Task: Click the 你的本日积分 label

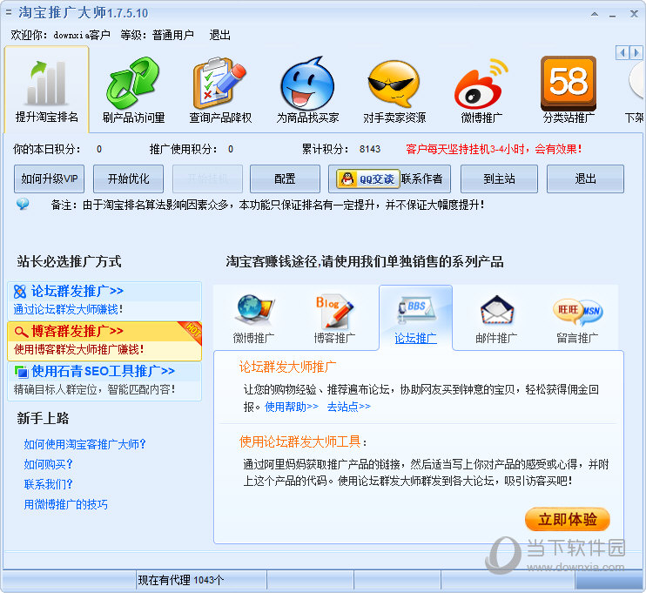Action: click(x=47, y=149)
